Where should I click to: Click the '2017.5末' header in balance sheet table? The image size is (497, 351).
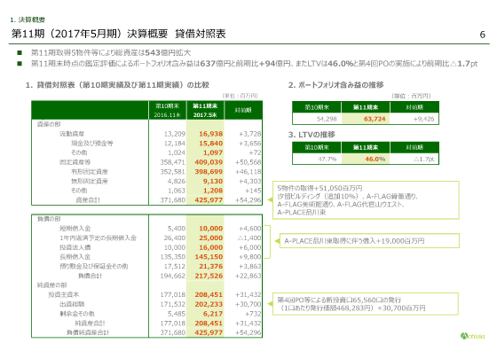(205, 115)
